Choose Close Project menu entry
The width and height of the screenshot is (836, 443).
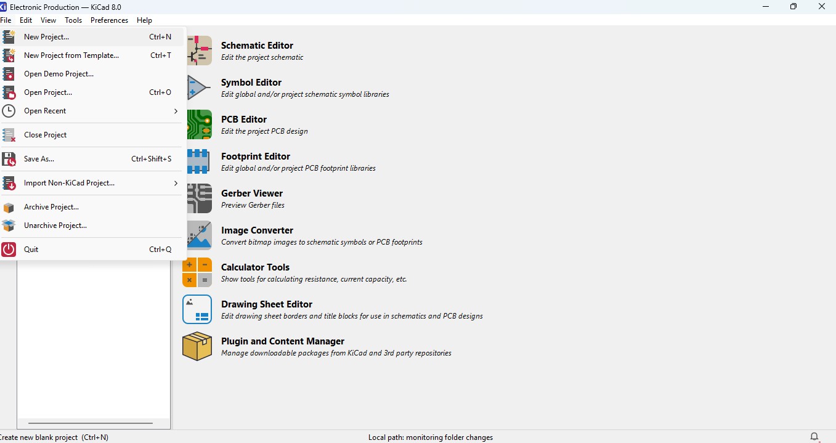tap(92, 135)
